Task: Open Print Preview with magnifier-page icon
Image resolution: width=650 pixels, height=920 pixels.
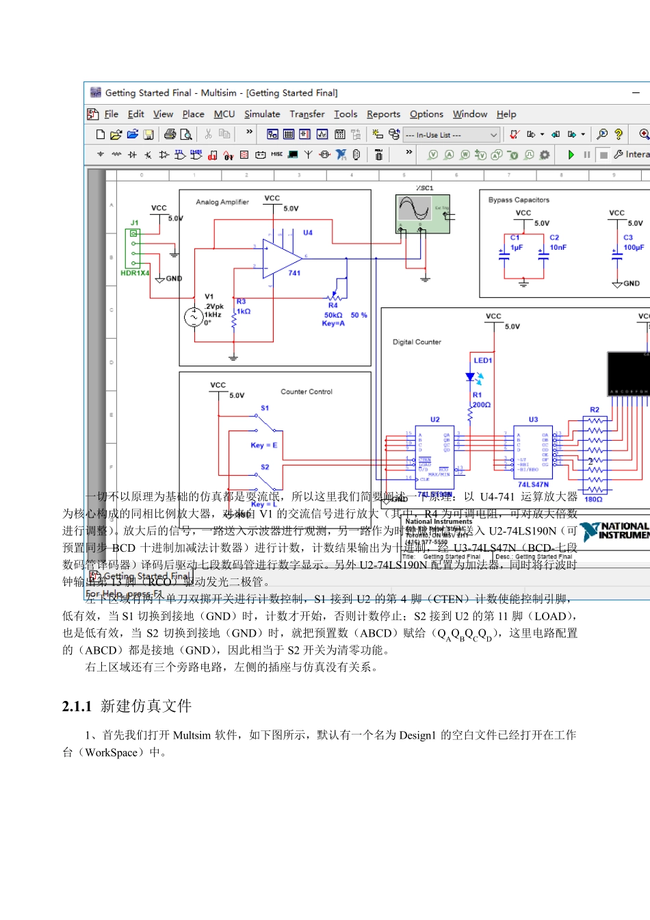Action: pos(186,135)
